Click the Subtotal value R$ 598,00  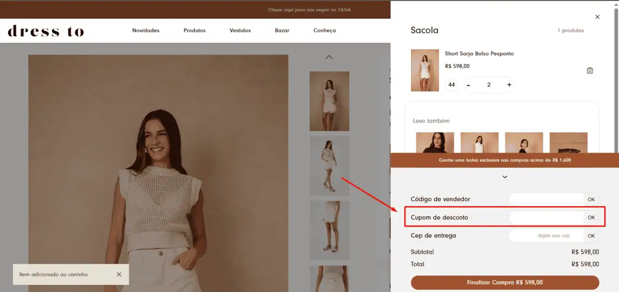[585, 252]
